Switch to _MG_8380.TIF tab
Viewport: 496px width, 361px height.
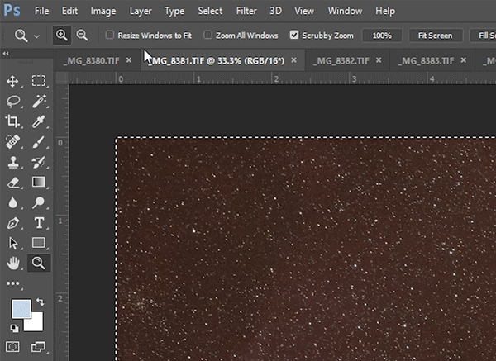(92, 60)
